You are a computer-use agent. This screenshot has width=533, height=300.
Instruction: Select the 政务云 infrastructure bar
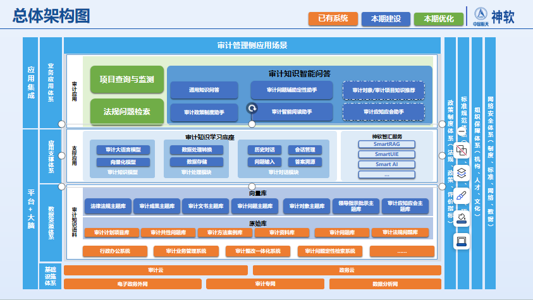(346, 270)
